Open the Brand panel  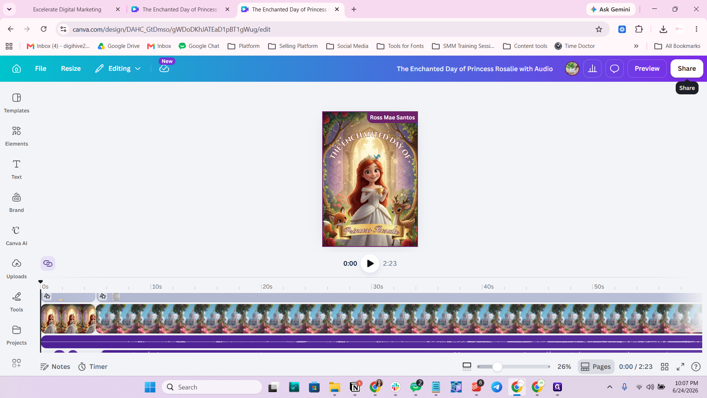(17, 203)
